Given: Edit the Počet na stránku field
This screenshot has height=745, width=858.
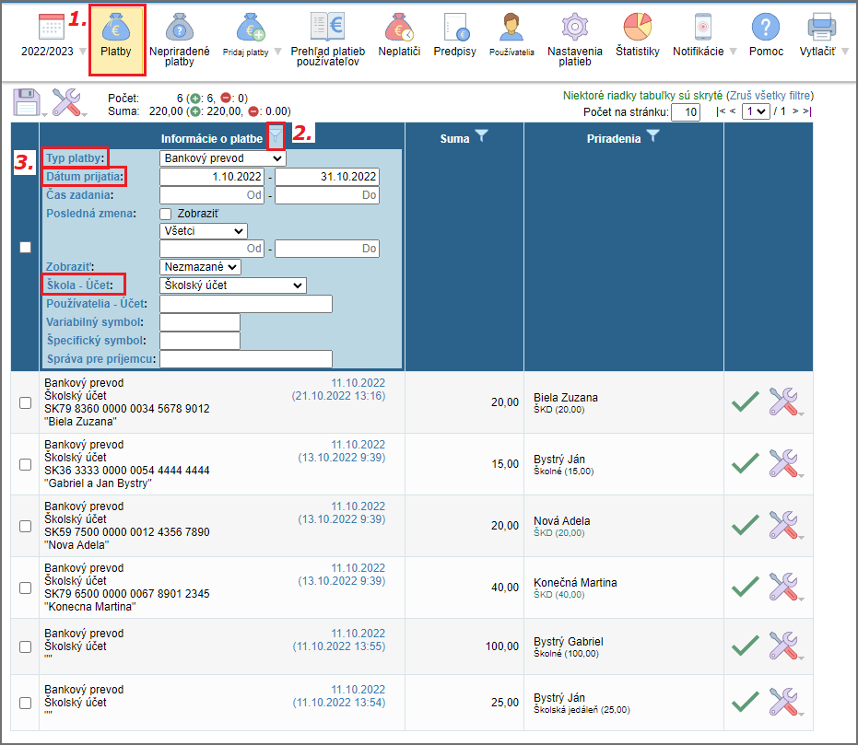Looking at the screenshot, I should [686, 112].
